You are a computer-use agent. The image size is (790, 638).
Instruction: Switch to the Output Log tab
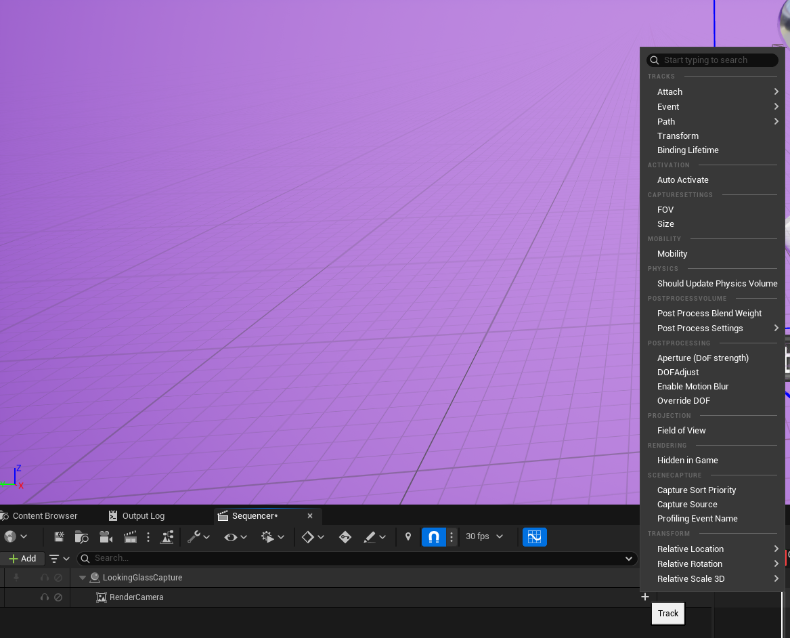[143, 516]
